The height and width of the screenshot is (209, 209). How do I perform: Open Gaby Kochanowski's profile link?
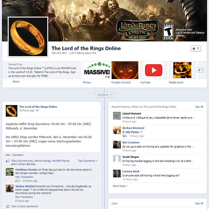click(x=22, y=161)
